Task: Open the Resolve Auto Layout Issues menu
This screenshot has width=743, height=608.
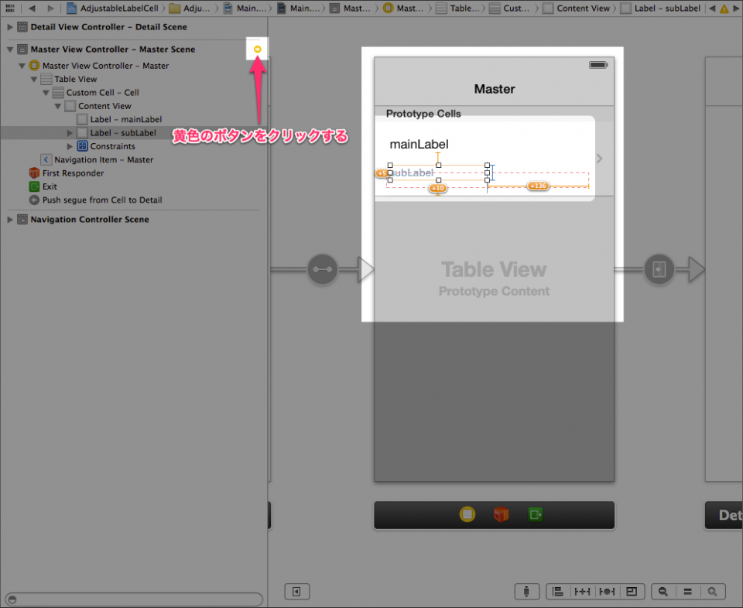Action: pos(608,591)
